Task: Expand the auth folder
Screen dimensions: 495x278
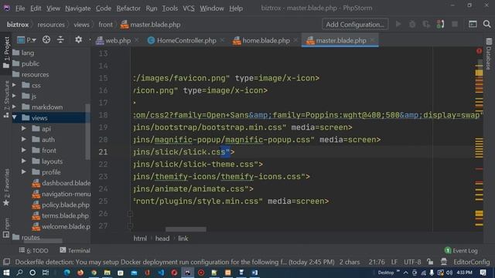Action: click(x=24, y=139)
